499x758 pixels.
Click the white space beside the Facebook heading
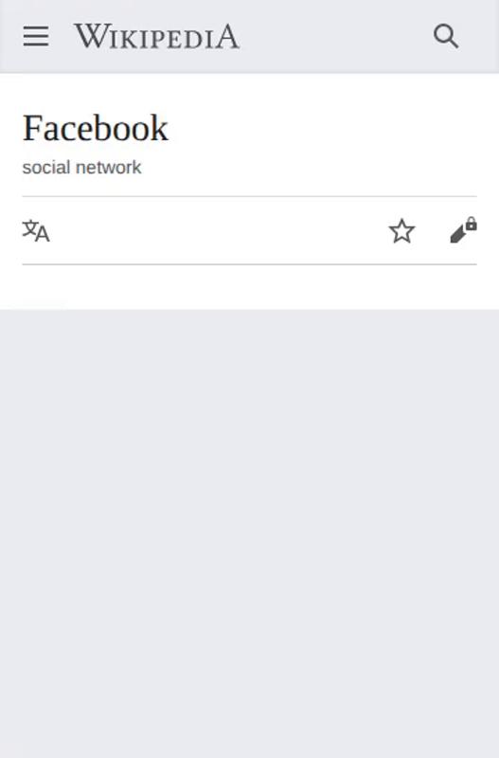click(x=323, y=128)
